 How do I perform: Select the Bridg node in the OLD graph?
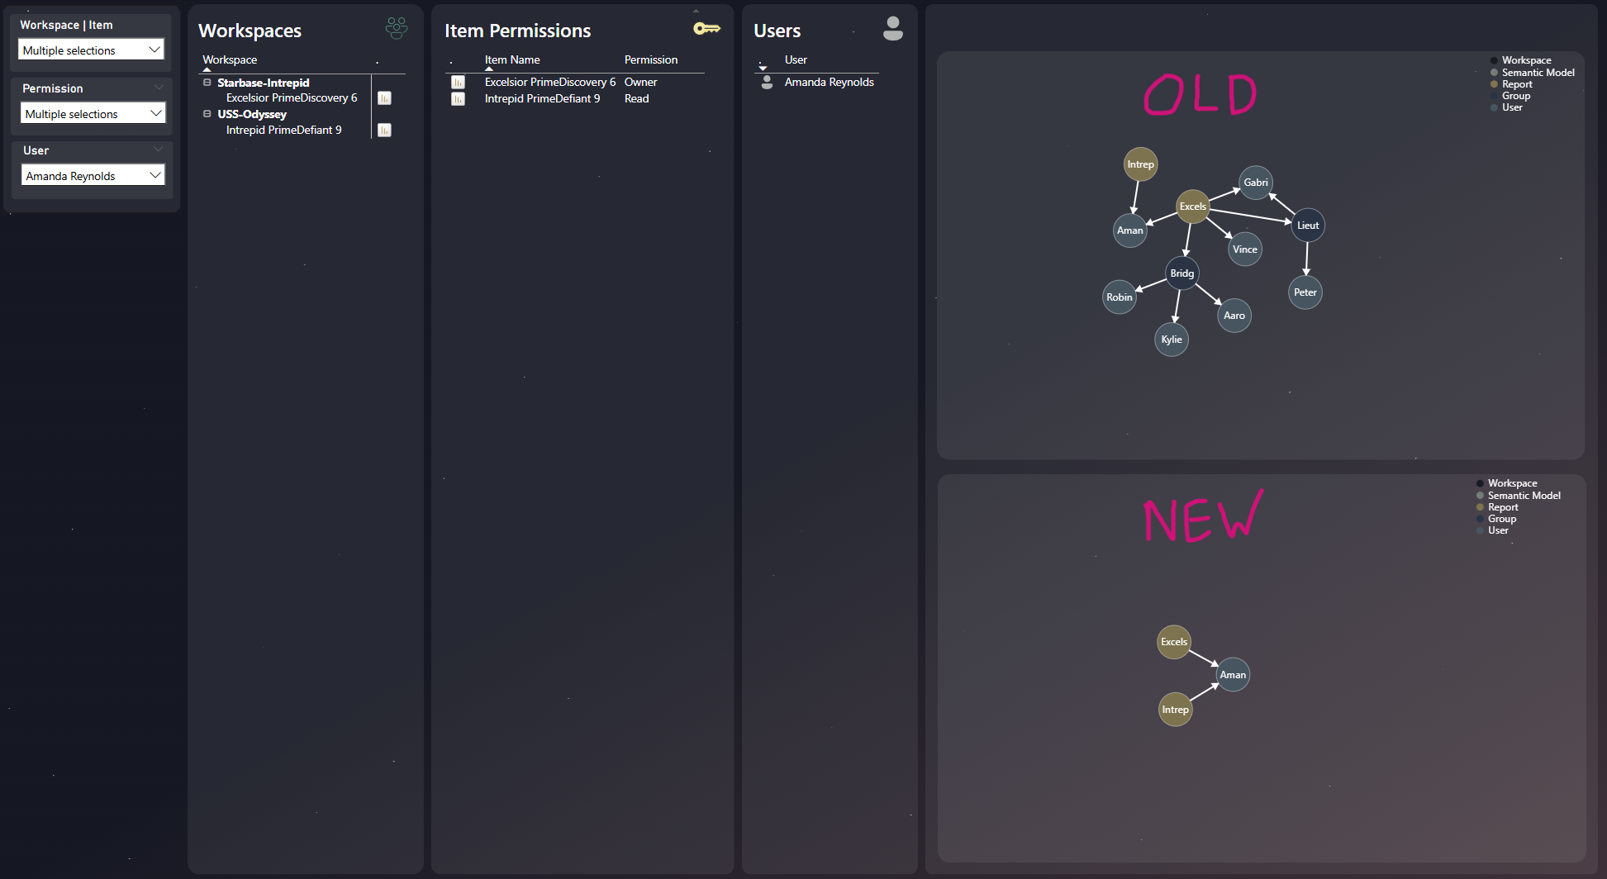point(1181,273)
